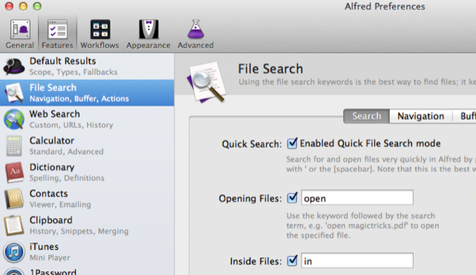Uncheck the Opening Files checkbox

(x=292, y=198)
